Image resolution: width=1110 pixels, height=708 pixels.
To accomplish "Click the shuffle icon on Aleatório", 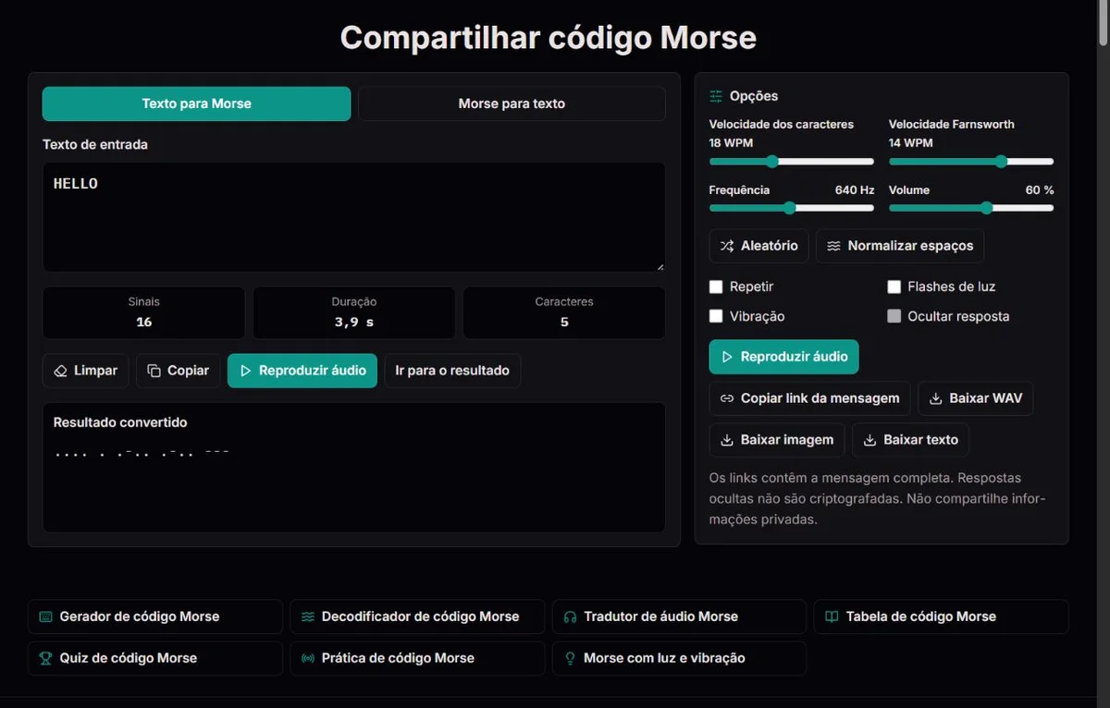I will [x=727, y=246].
